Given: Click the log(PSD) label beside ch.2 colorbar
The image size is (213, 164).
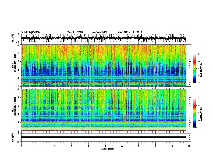Looking at the screenshot, I should coord(201,114).
